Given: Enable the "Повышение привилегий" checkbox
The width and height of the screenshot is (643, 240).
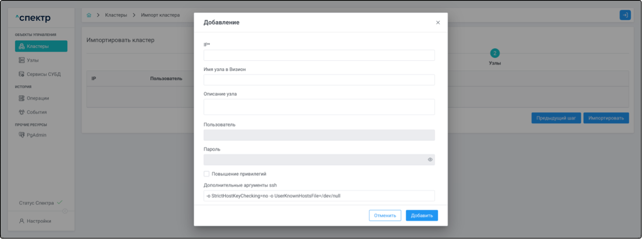Looking at the screenshot, I should point(206,174).
